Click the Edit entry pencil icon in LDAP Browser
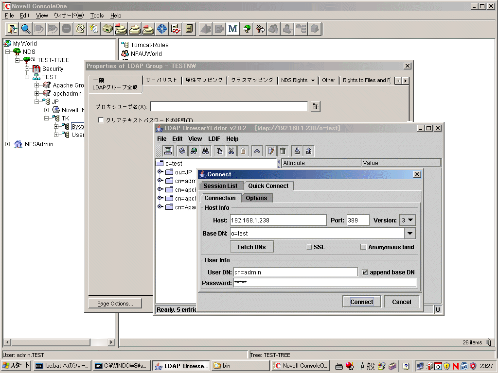 pyautogui.click(x=271, y=151)
